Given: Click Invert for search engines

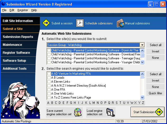Looking at the screenshot, I should (155, 81).
